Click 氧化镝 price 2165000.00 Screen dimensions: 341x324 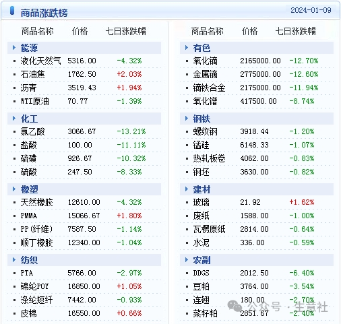point(260,61)
